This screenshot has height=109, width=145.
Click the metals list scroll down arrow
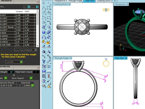point(37,46)
